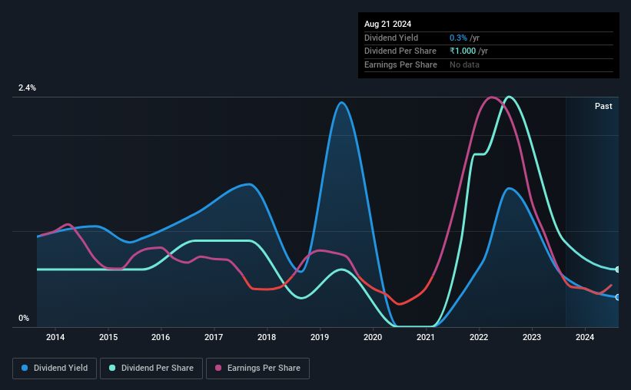Click the No data Earnings Per Share value

click(464, 64)
